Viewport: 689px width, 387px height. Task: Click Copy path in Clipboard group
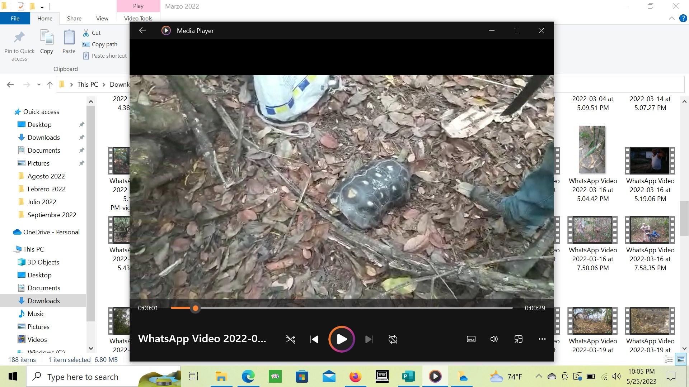[x=104, y=44]
